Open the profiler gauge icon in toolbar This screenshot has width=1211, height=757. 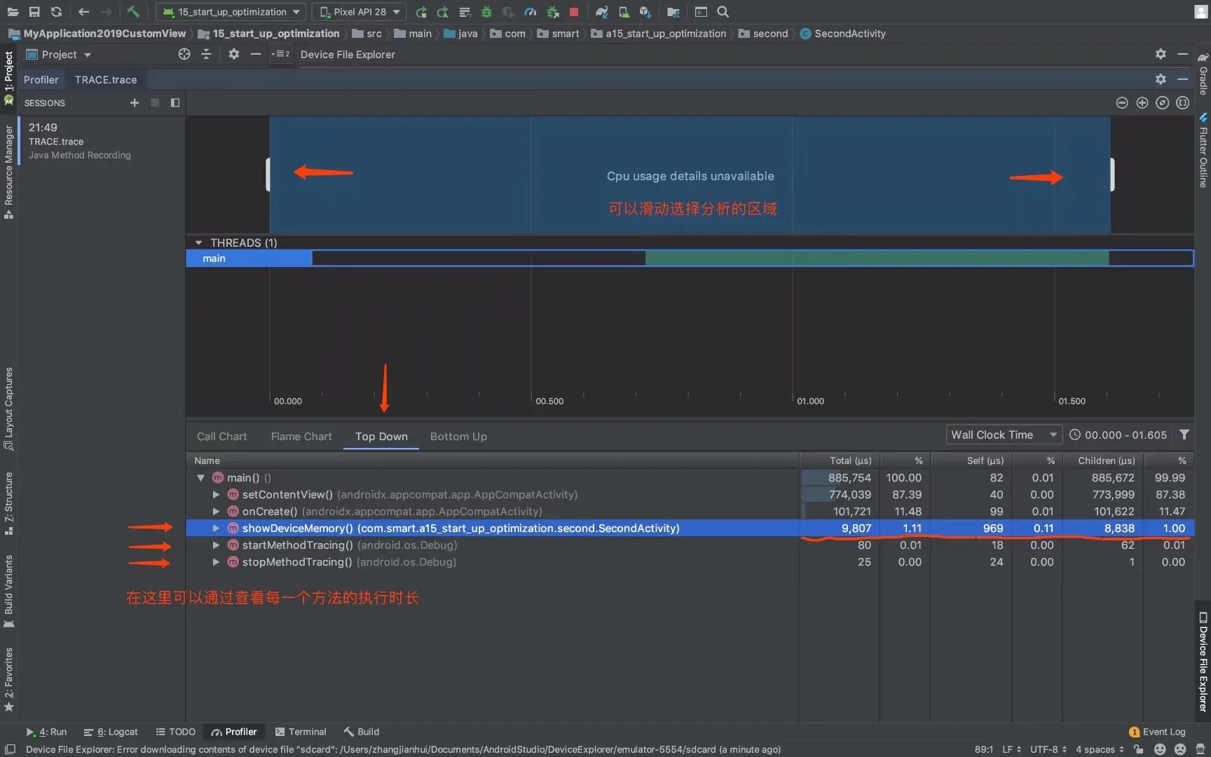pos(531,12)
